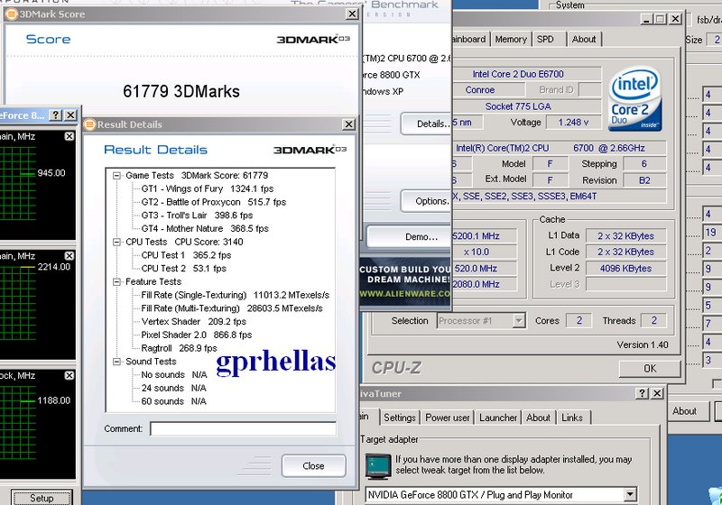
Task: Click the help button in GeForce monitor window
Action: 56,115
